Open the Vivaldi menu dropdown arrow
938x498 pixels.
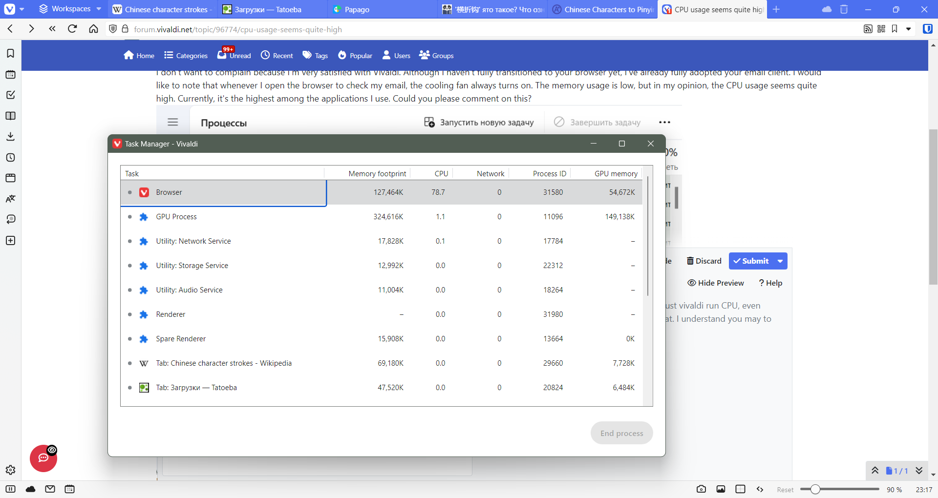(22, 9)
